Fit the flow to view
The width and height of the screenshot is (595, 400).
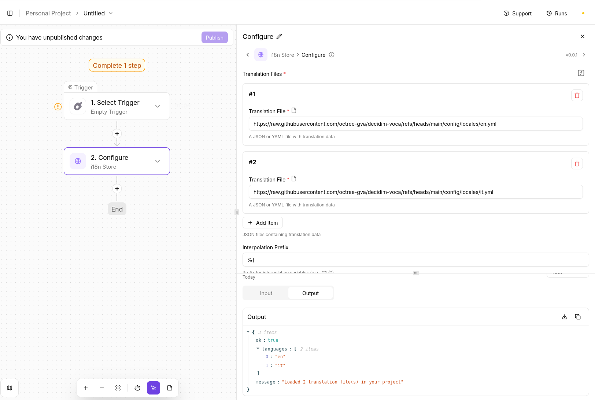(x=118, y=388)
